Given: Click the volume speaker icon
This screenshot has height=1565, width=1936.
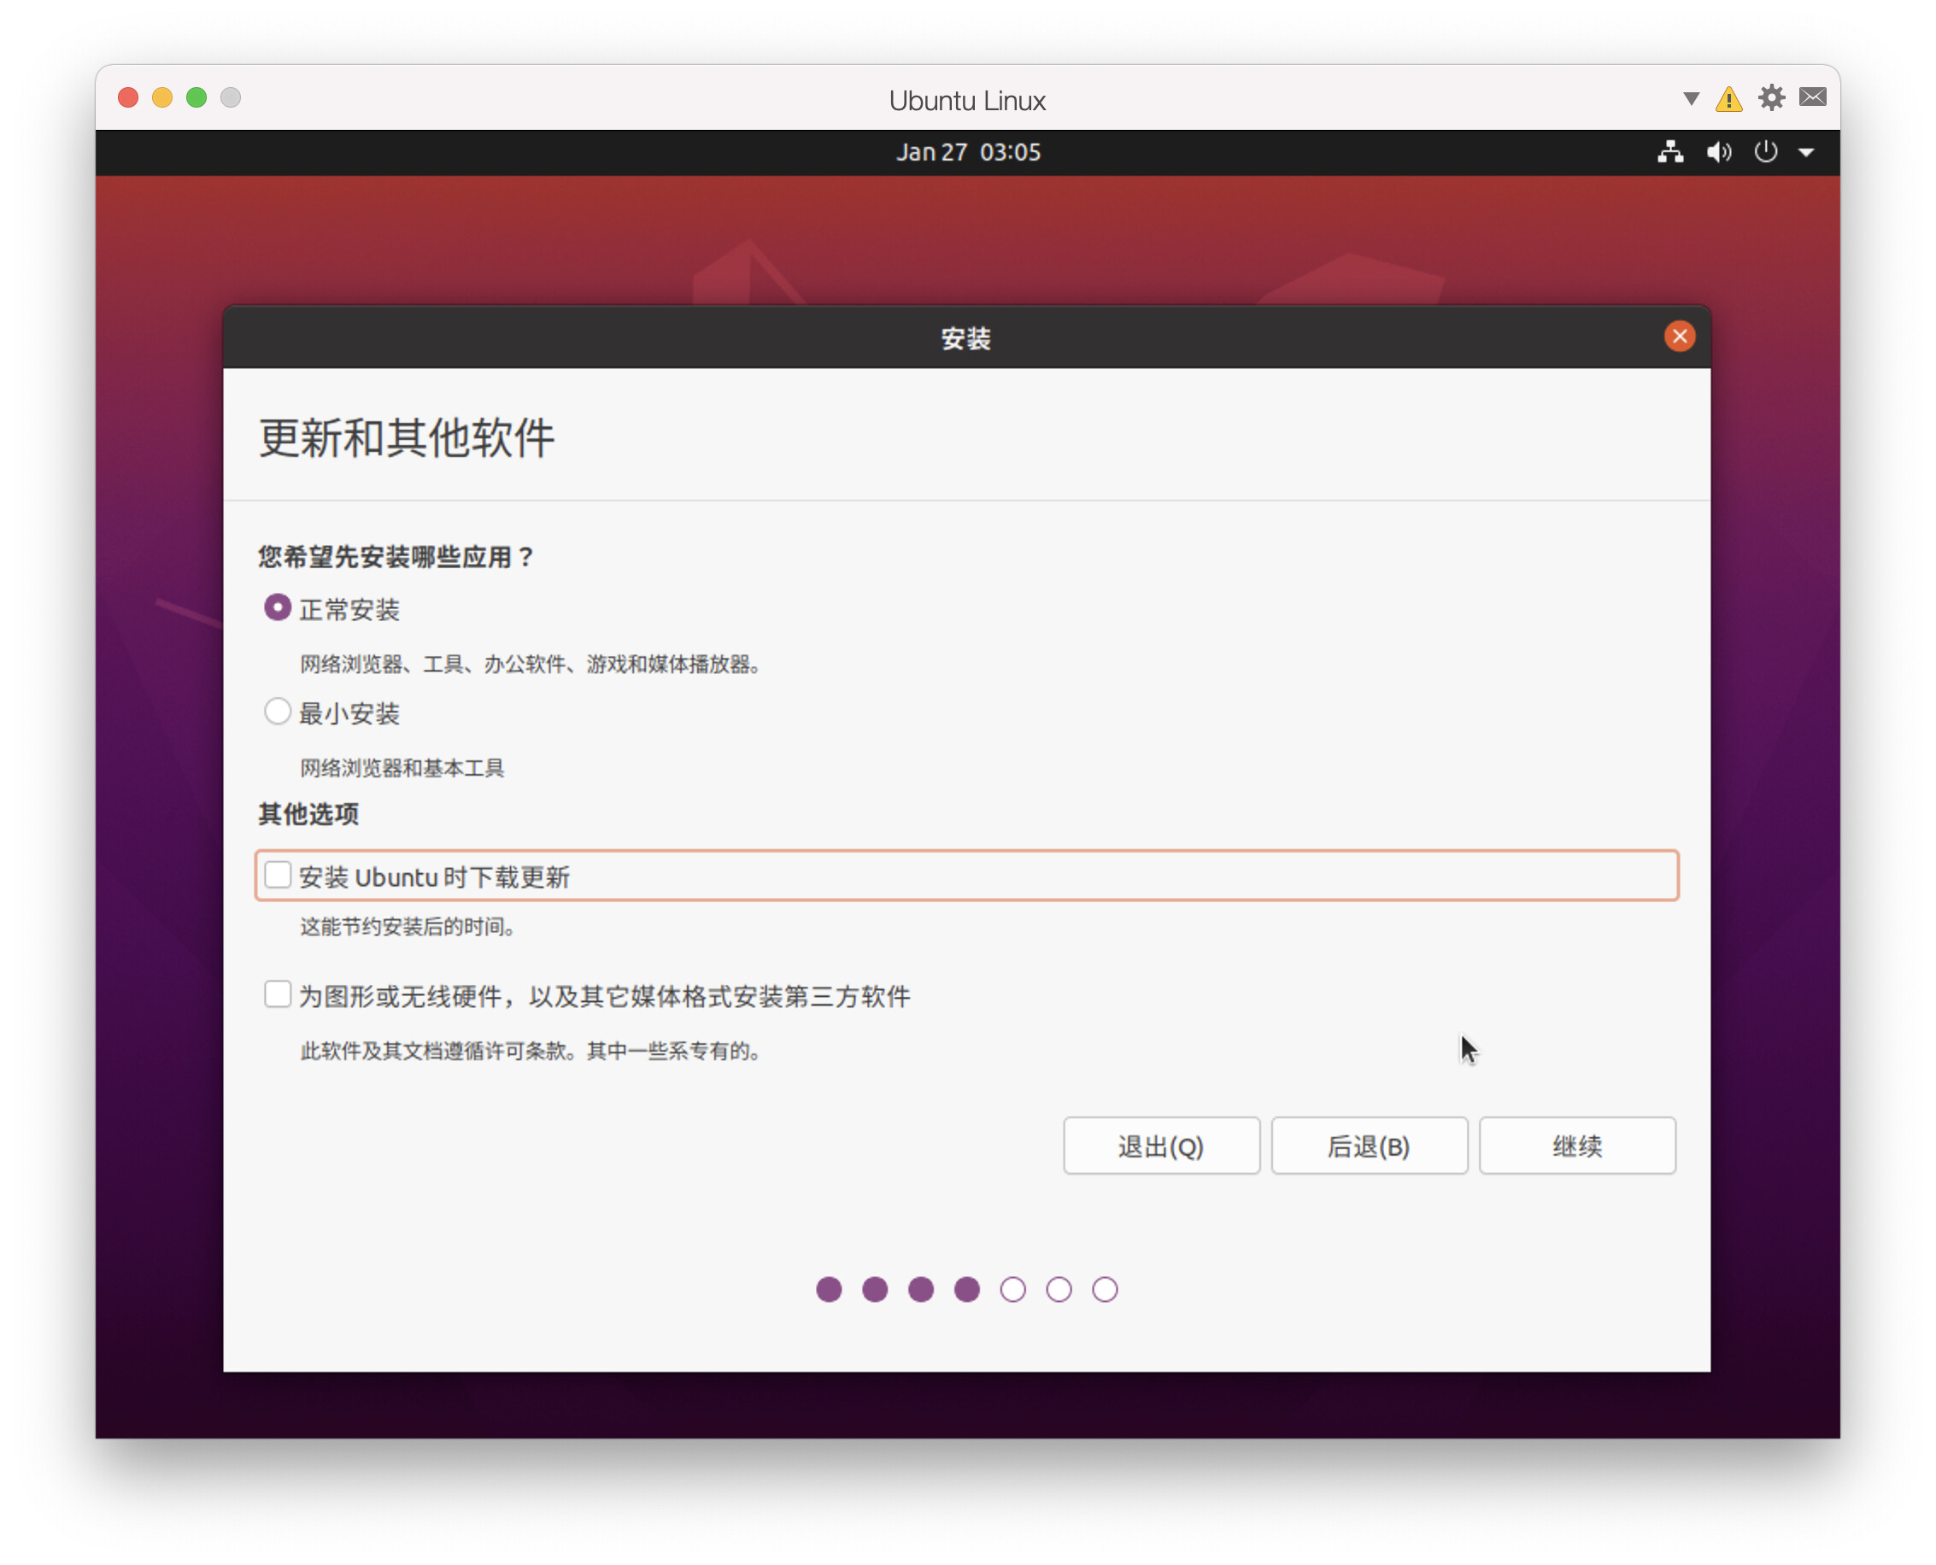Looking at the screenshot, I should coord(1719,151).
